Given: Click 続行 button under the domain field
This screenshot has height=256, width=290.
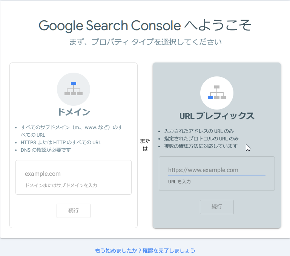Looking at the screenshot, I should 74,210.
